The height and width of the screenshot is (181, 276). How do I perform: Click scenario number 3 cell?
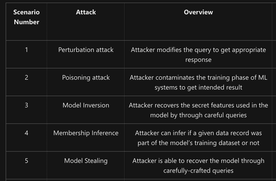click(26, 105)
